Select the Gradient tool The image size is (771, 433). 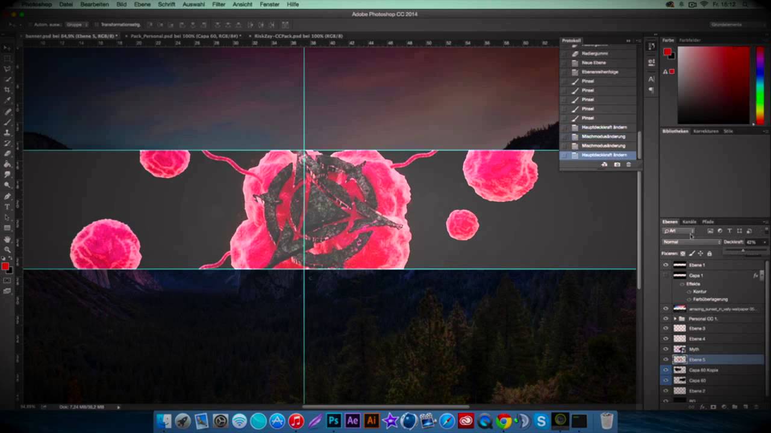[x=7, y=164]
